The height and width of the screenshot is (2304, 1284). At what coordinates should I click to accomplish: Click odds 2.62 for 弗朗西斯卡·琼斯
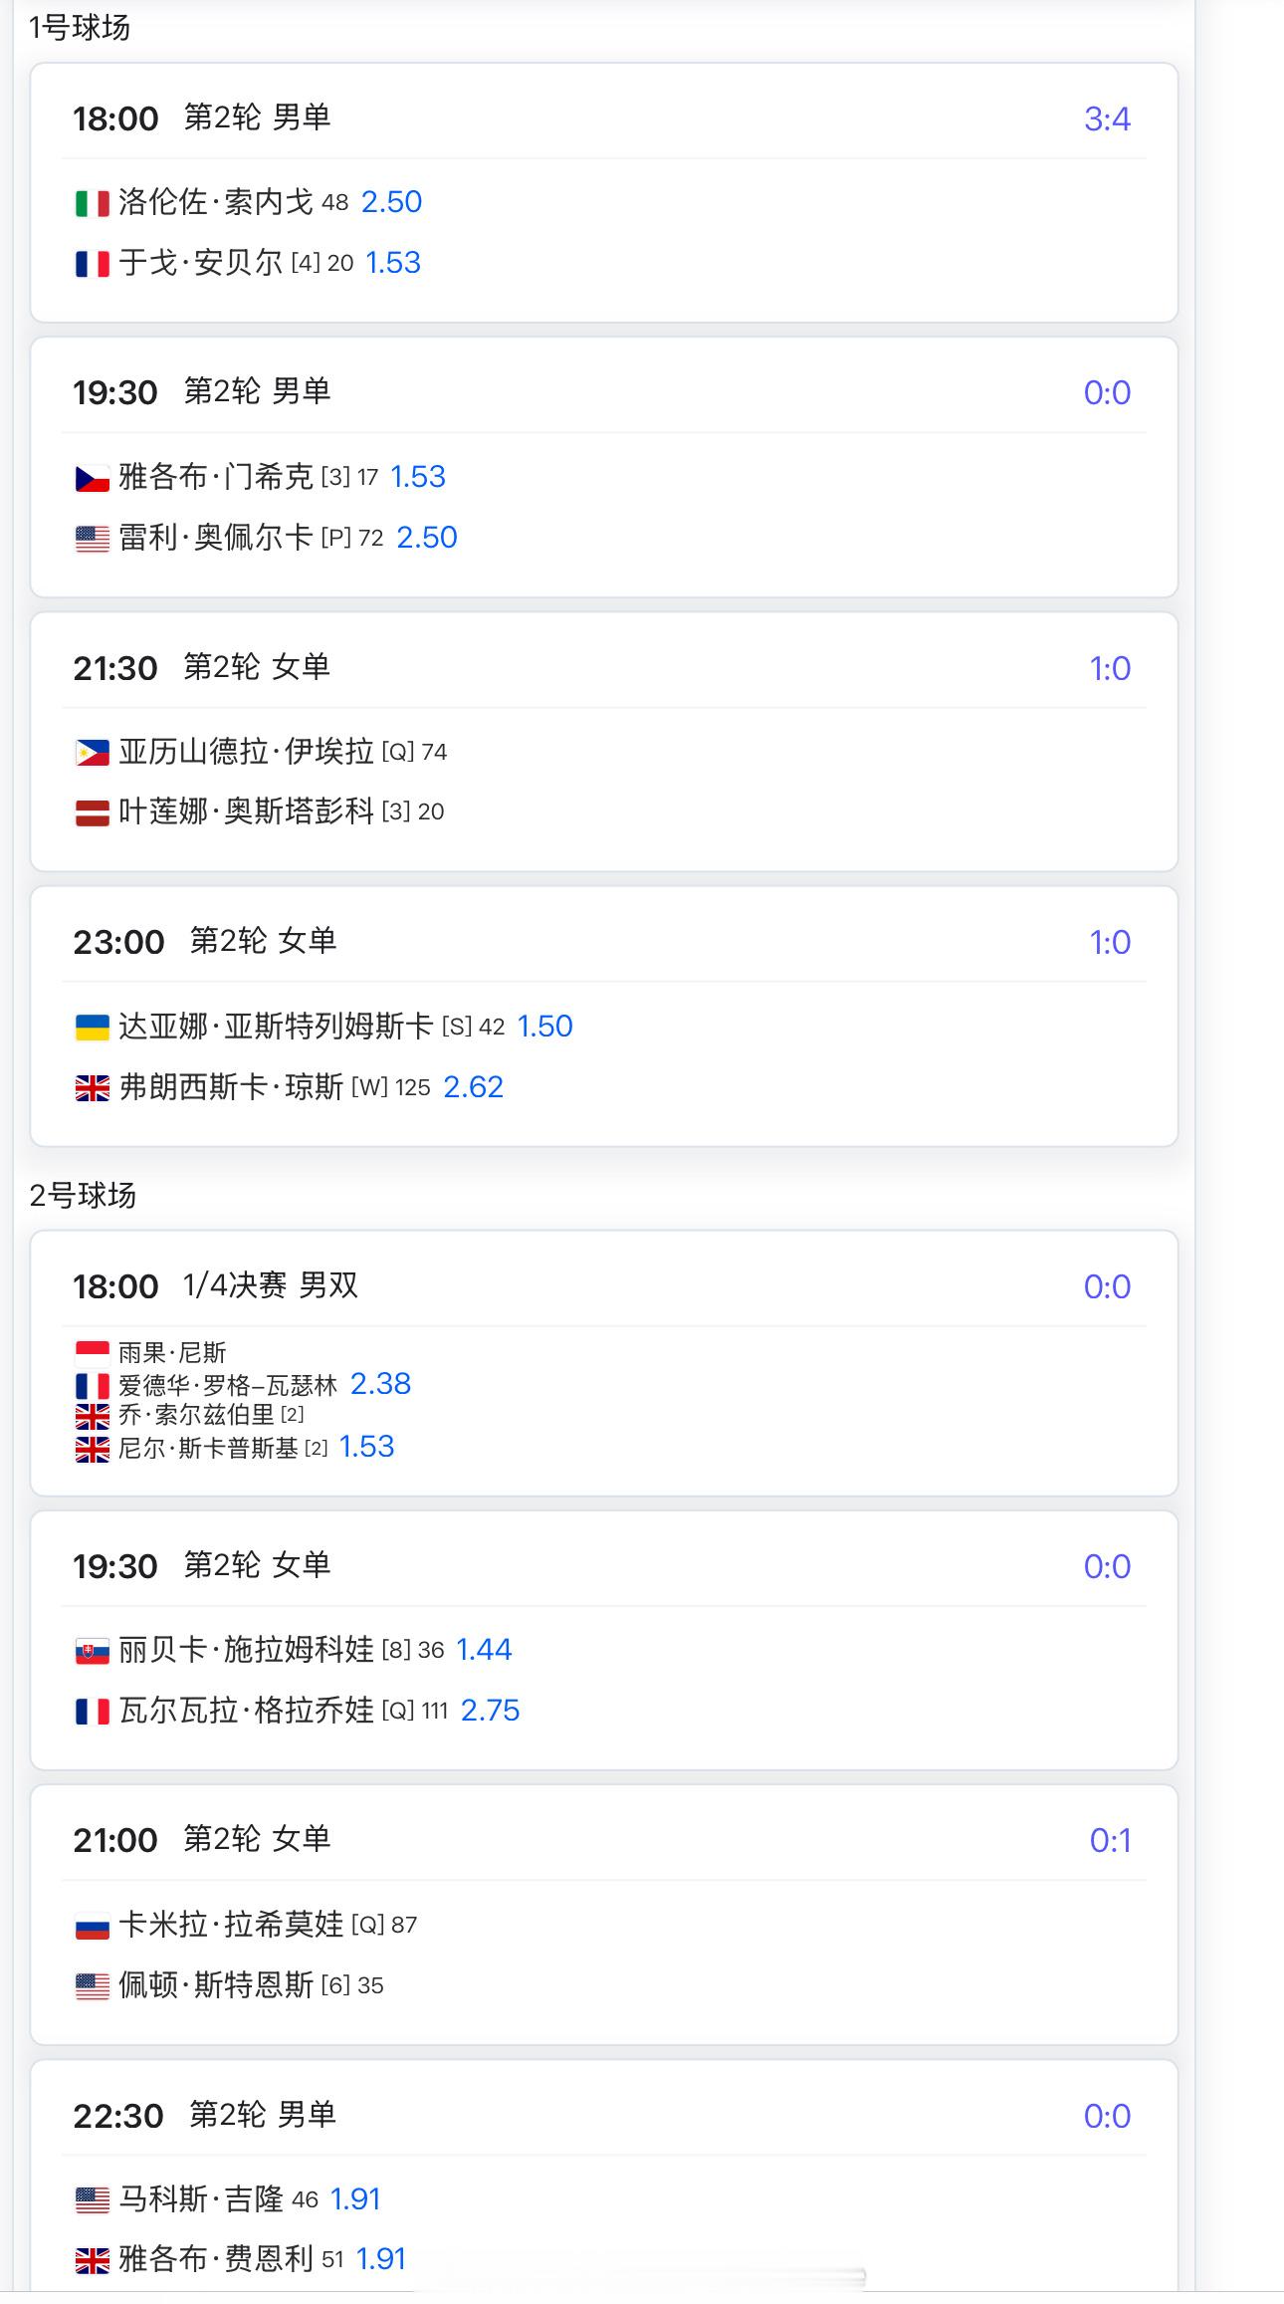tap(473, 1087)
